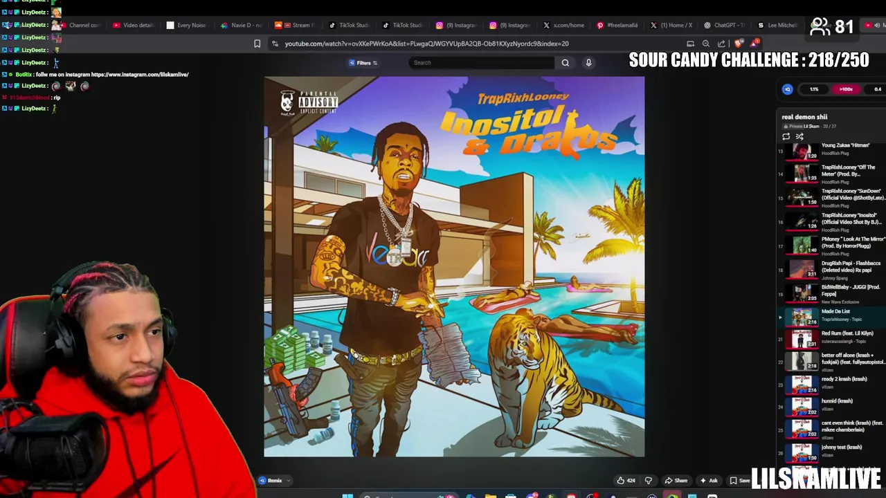
Task: Bookmark page via the address bar bookmark icon
Action: [257, 44]
